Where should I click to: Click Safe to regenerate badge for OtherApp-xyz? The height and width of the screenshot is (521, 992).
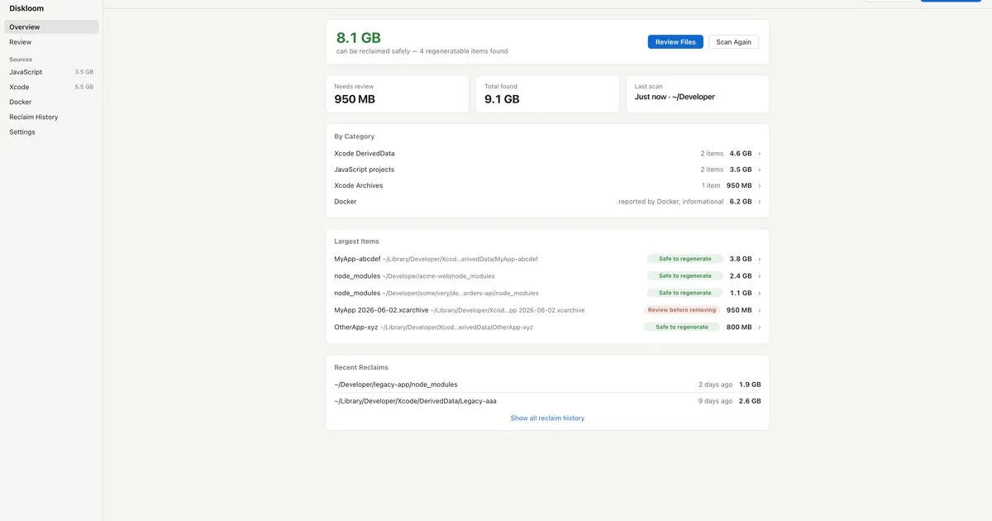tap(682, 327)
